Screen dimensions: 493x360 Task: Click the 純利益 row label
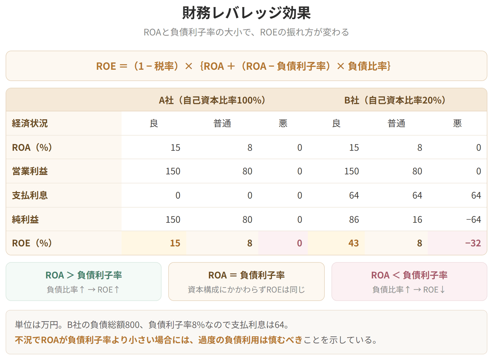coord(25,219)
